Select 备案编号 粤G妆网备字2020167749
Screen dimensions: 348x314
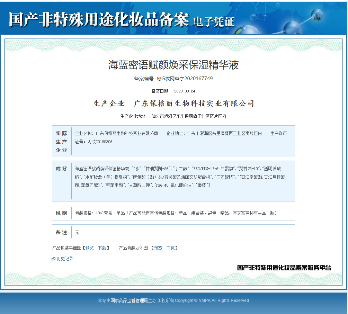[173, 79]
